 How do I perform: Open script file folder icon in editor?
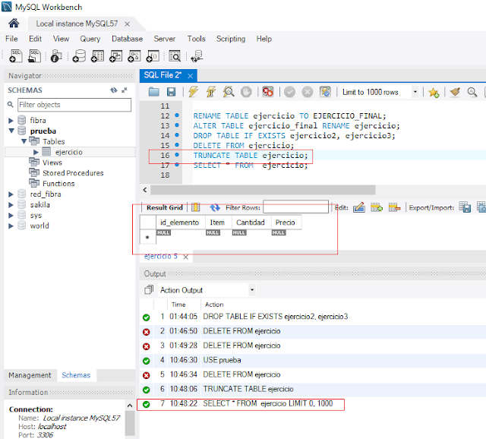(x=153, y=92)
